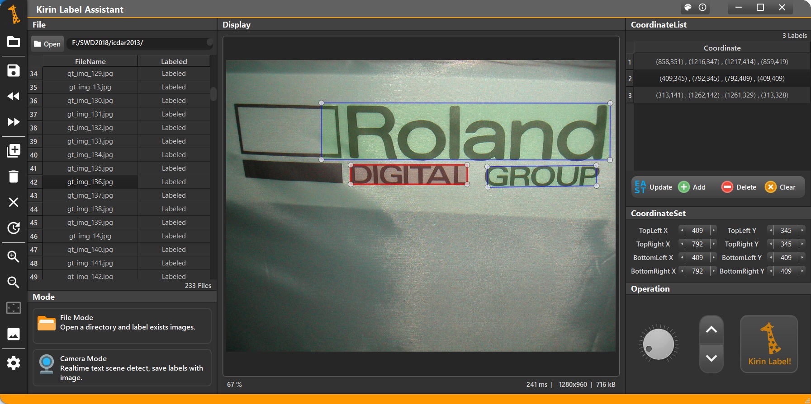The image size is (811, 404).
Task: Decrease BottomLeft X value with left arrow
Action: pyautogui.click(x=682, y=257)
